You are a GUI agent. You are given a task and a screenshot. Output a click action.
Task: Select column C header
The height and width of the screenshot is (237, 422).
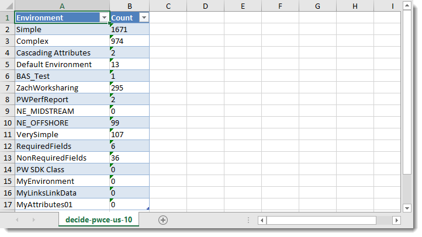168,6
